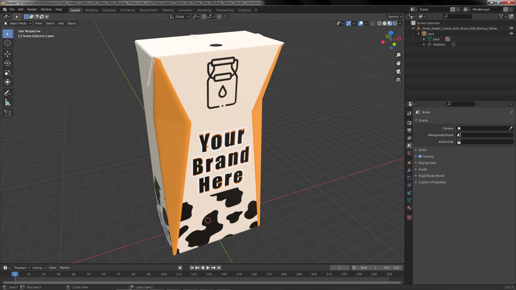Select the Add Cube tool
The image size is (516, 290).
click(x=8, y=113)
